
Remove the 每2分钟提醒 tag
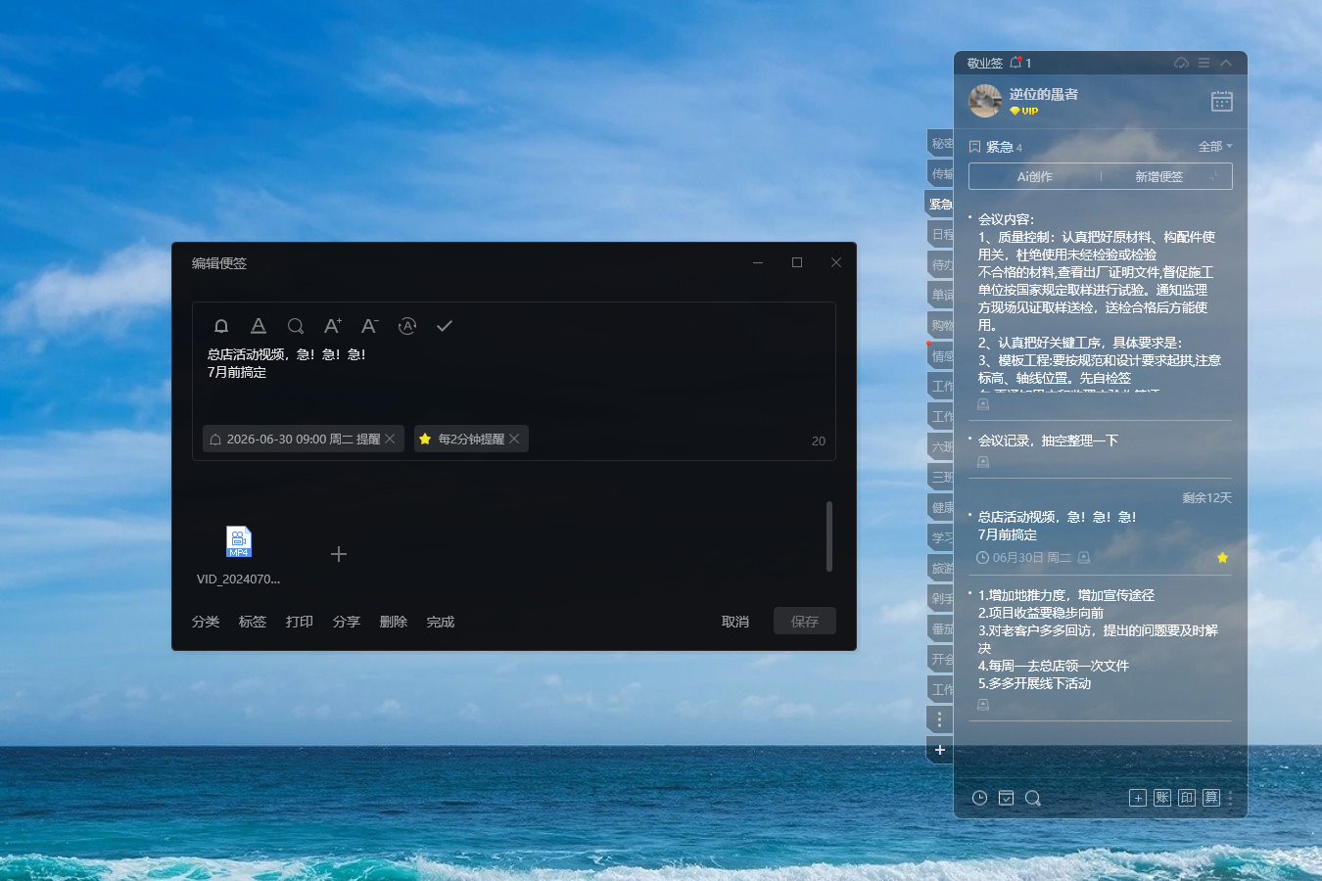[x=514, y=439]
